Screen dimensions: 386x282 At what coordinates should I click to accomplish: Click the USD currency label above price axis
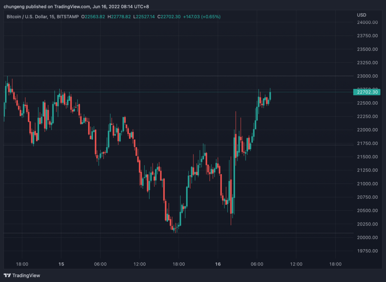pyautogui.click(x=361, y=15)
